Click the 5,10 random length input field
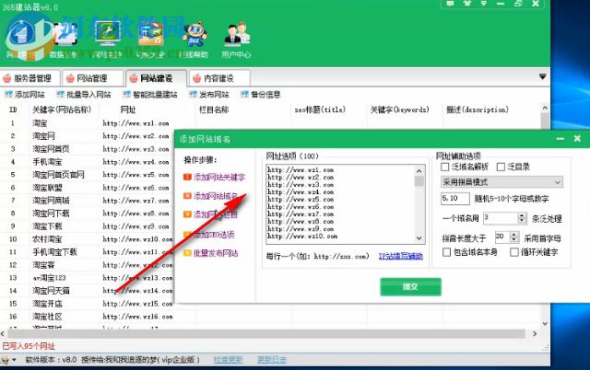Image resolution: width=590 pixels, height=370 pixels. pos(455,198)
